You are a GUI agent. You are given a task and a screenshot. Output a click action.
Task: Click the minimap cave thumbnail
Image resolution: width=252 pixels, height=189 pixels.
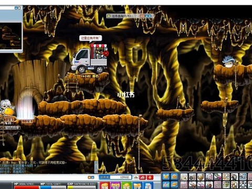tap(11, 36)
